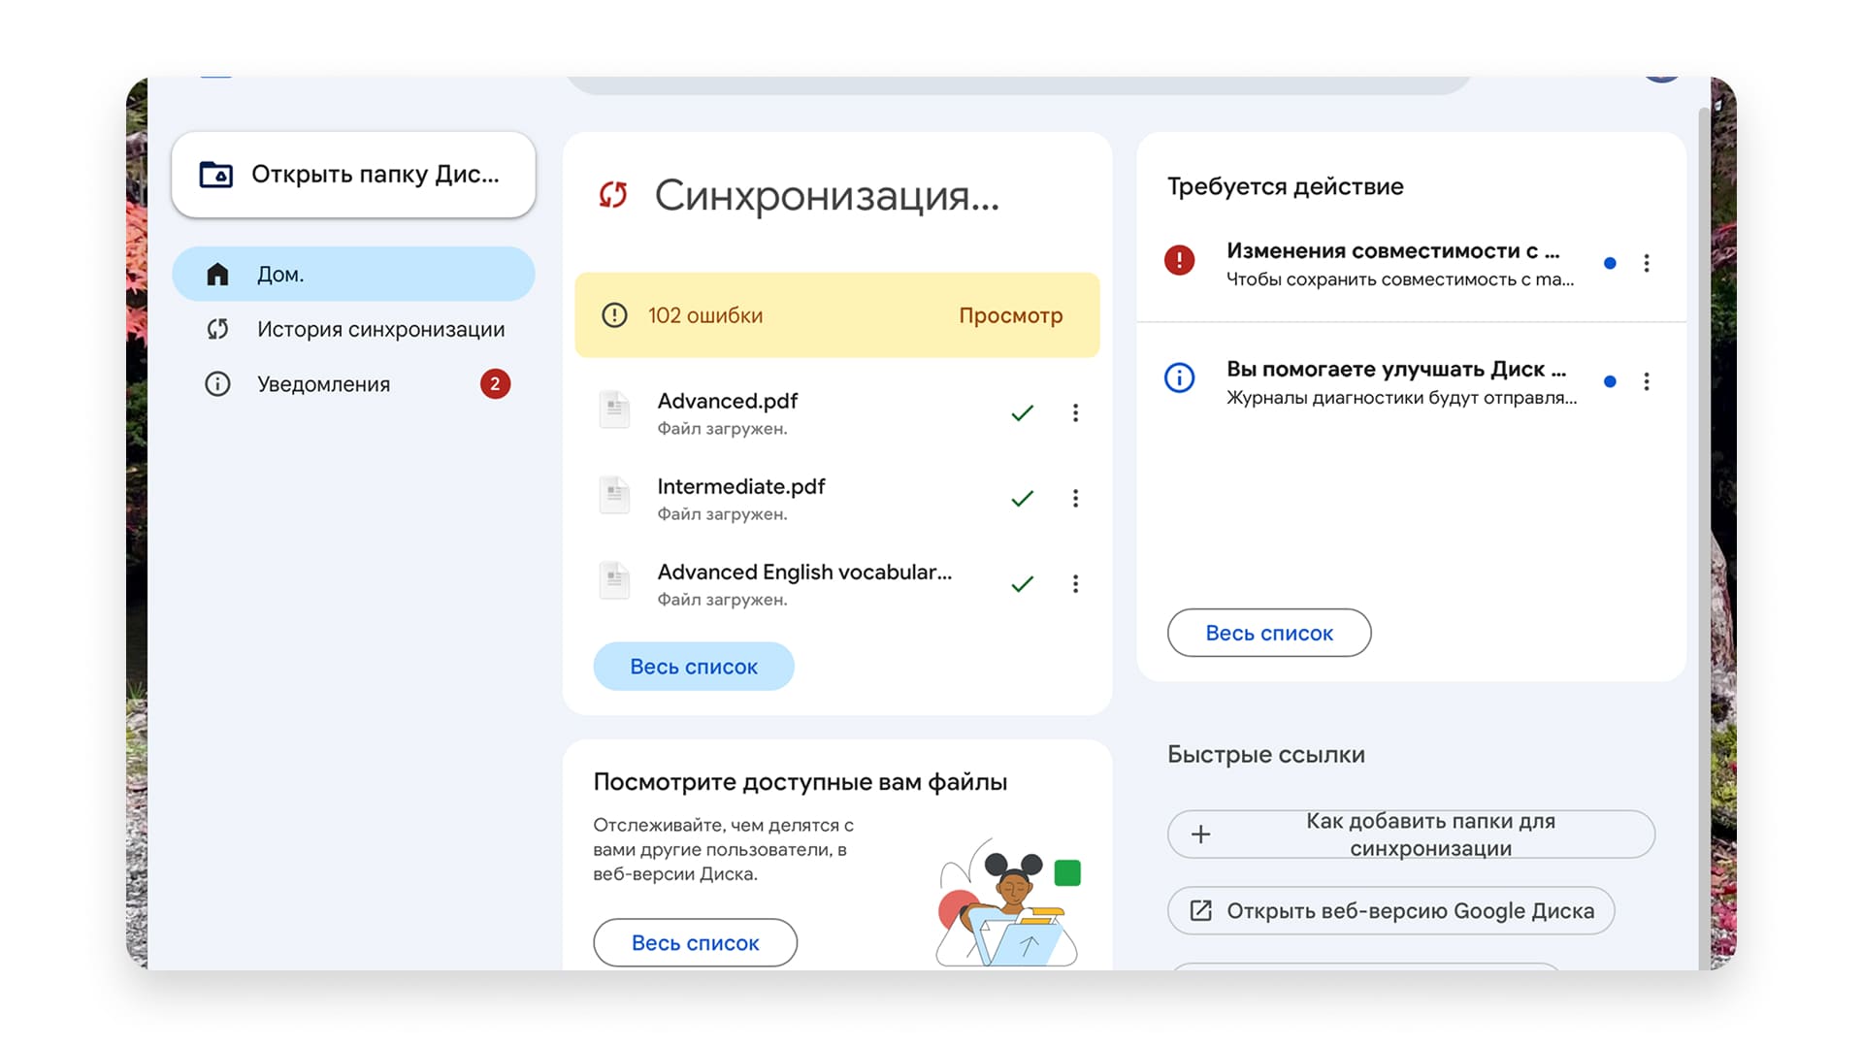Viewport: 1863px width, 1048px height.
Task: Switch to История синхронизации in sidebar
Action: tap(379, 329)
